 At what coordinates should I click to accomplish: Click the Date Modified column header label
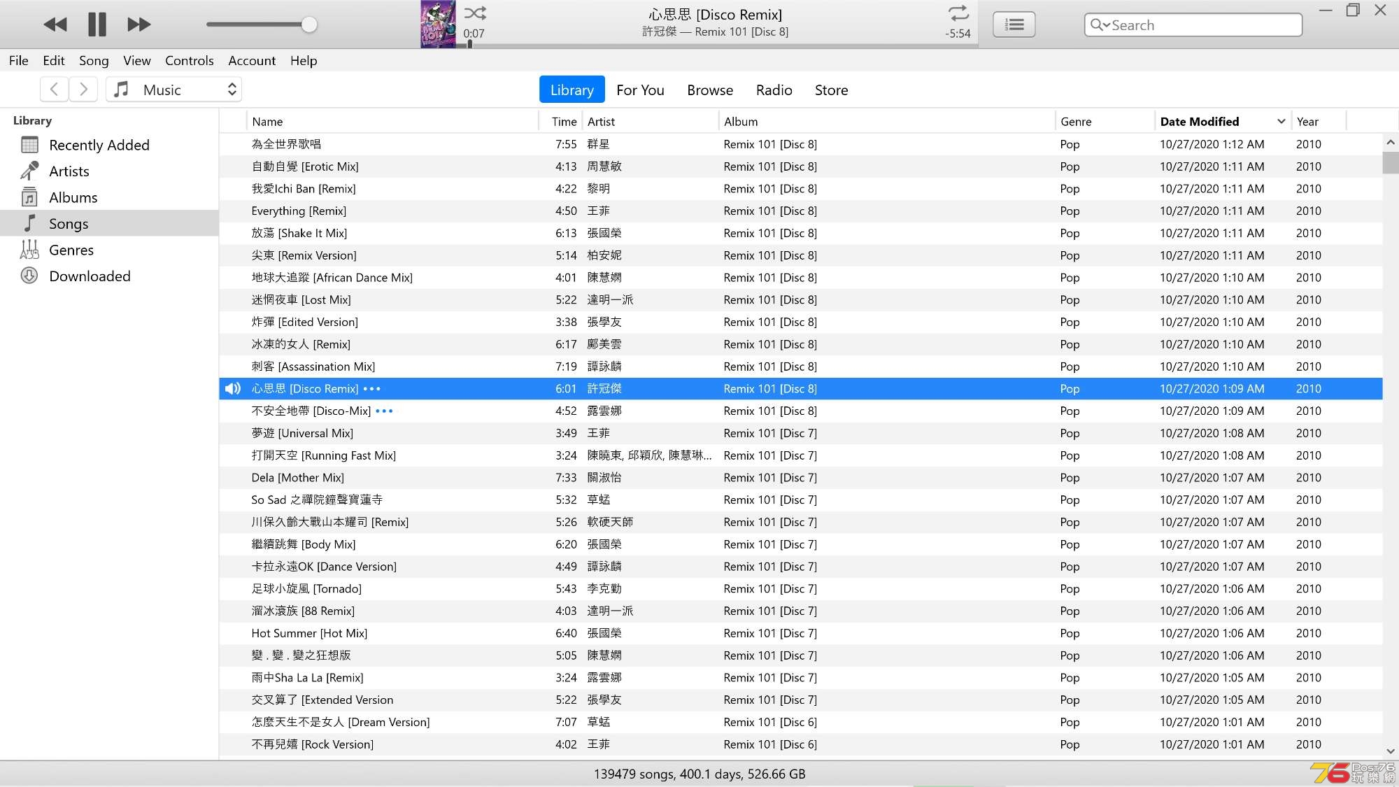(x=1199, y=122)
